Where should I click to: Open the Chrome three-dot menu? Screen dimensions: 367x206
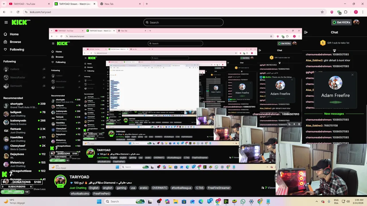tap(363, 12)
